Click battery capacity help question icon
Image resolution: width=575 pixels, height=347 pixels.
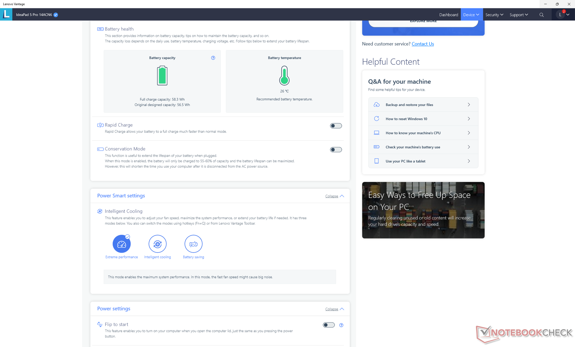click(213, 58)
